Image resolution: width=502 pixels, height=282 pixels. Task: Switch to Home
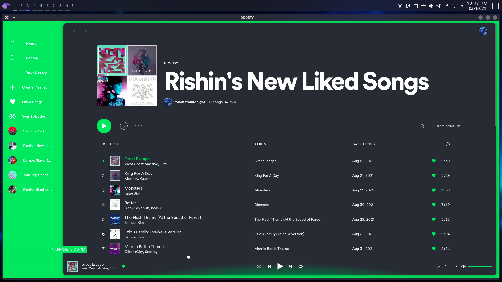31,43
